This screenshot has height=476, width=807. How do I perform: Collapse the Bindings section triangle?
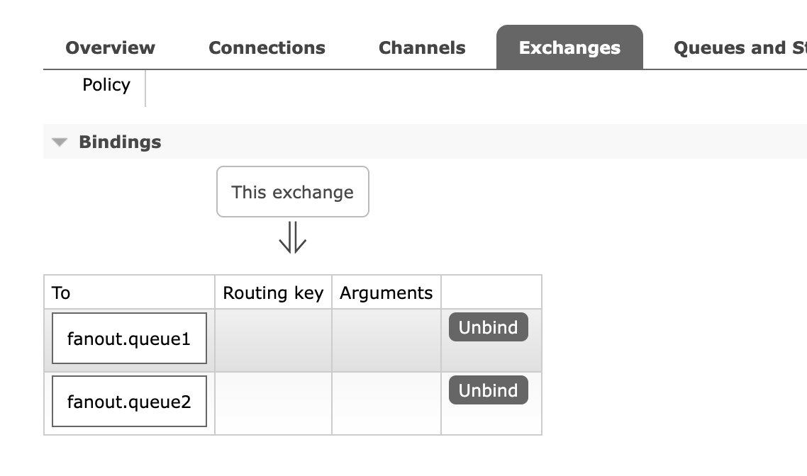(x=60, y=142)
